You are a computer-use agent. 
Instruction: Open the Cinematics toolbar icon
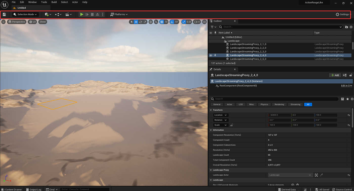[68, 14]
